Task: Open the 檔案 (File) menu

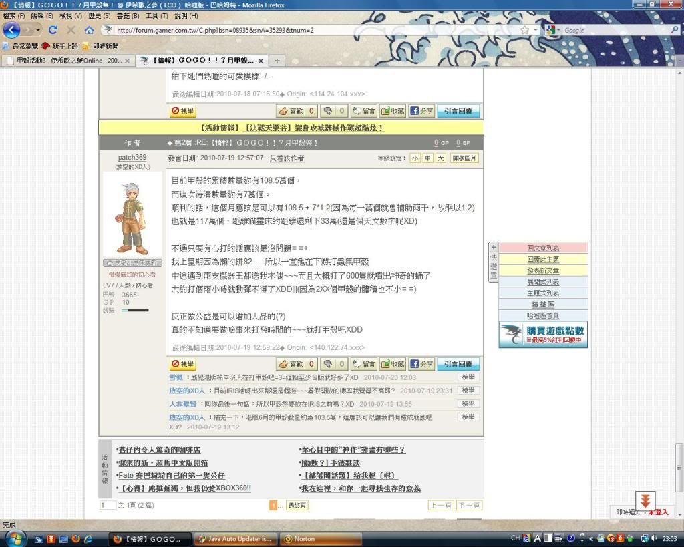Action: pyautogui.click(x=13, y=16)
